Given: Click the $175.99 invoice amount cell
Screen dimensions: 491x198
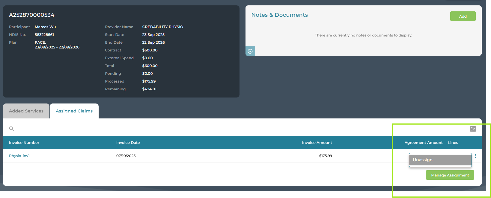Looking at the screenshot, I should pyautogui.click(x=326, y=156).
